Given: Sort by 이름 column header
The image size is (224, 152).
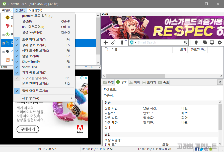Looking at the screenshot, I should point(141,49).
